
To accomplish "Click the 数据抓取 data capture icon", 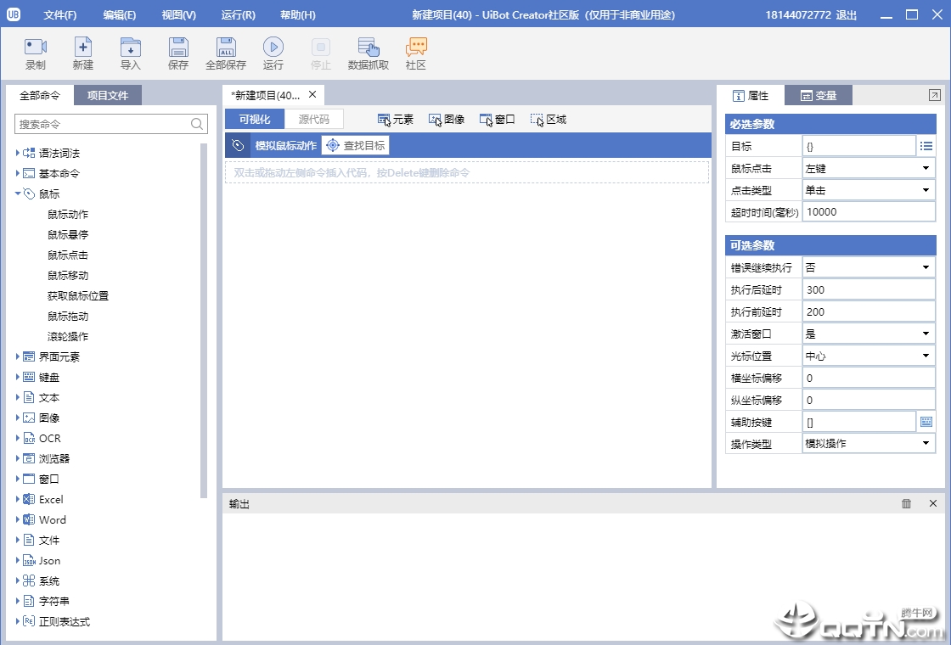I will click(369, 47).
